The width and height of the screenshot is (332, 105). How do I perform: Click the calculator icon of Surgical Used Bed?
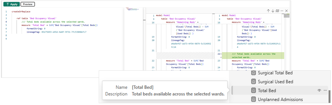[x=253, y=82]
